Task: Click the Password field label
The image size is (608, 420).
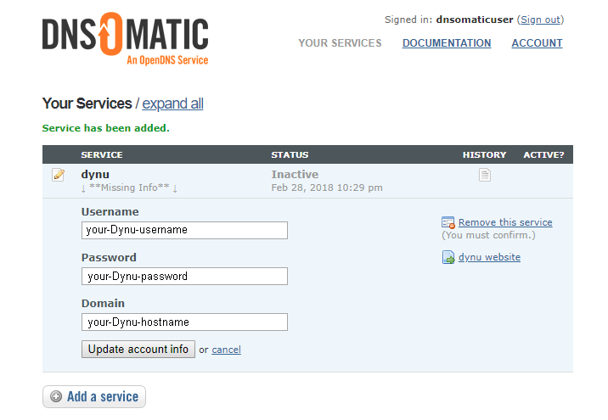Action: click(x=109, y=257)
